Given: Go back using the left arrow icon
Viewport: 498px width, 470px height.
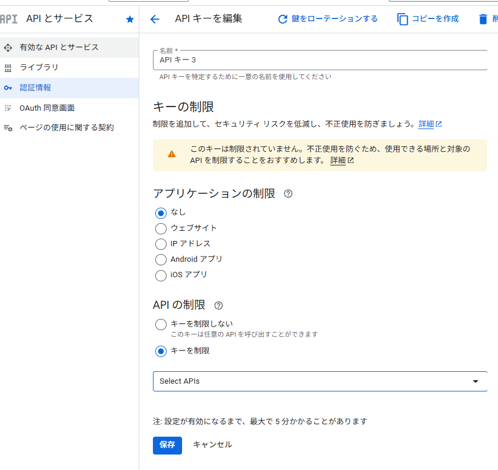Looking at the screenshot, I should pos(155,20).
